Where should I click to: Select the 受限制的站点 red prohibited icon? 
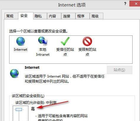click(87, 41)
